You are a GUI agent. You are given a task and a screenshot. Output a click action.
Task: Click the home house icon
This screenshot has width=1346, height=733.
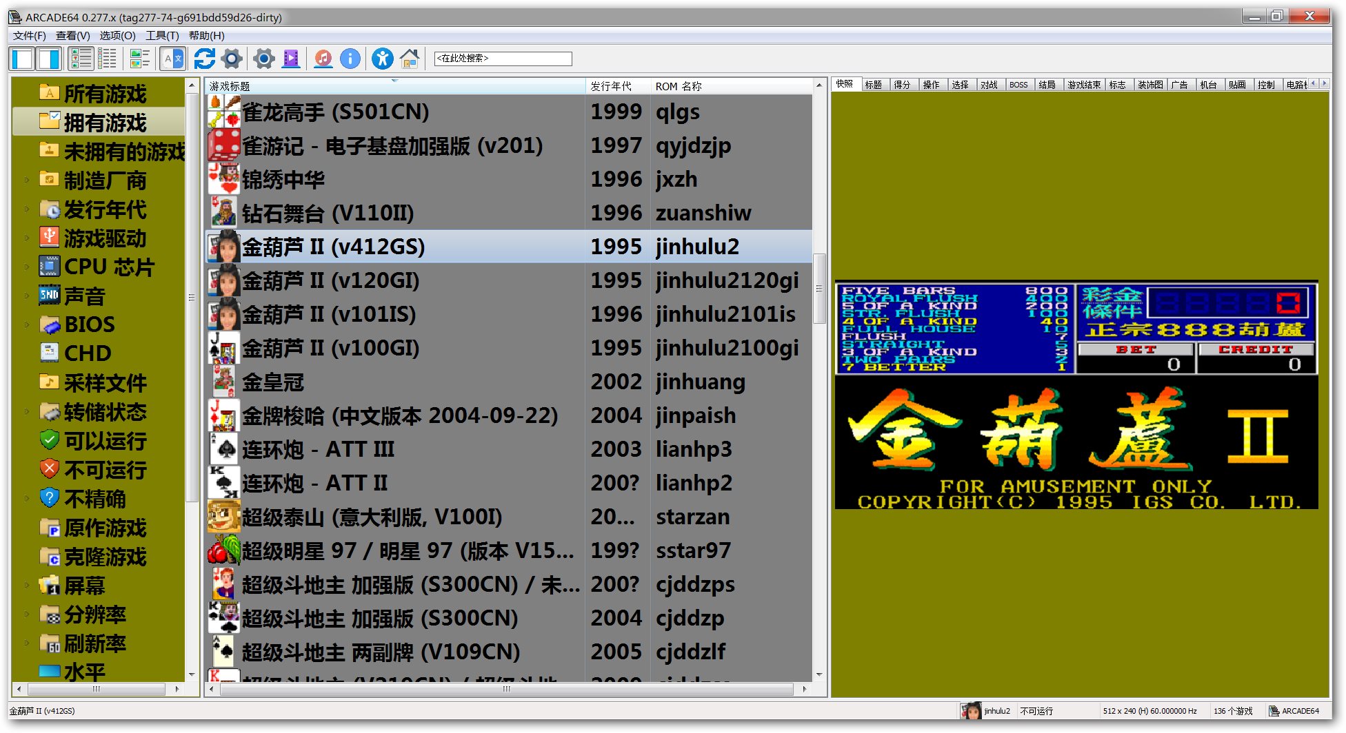[x=410, y=59]
